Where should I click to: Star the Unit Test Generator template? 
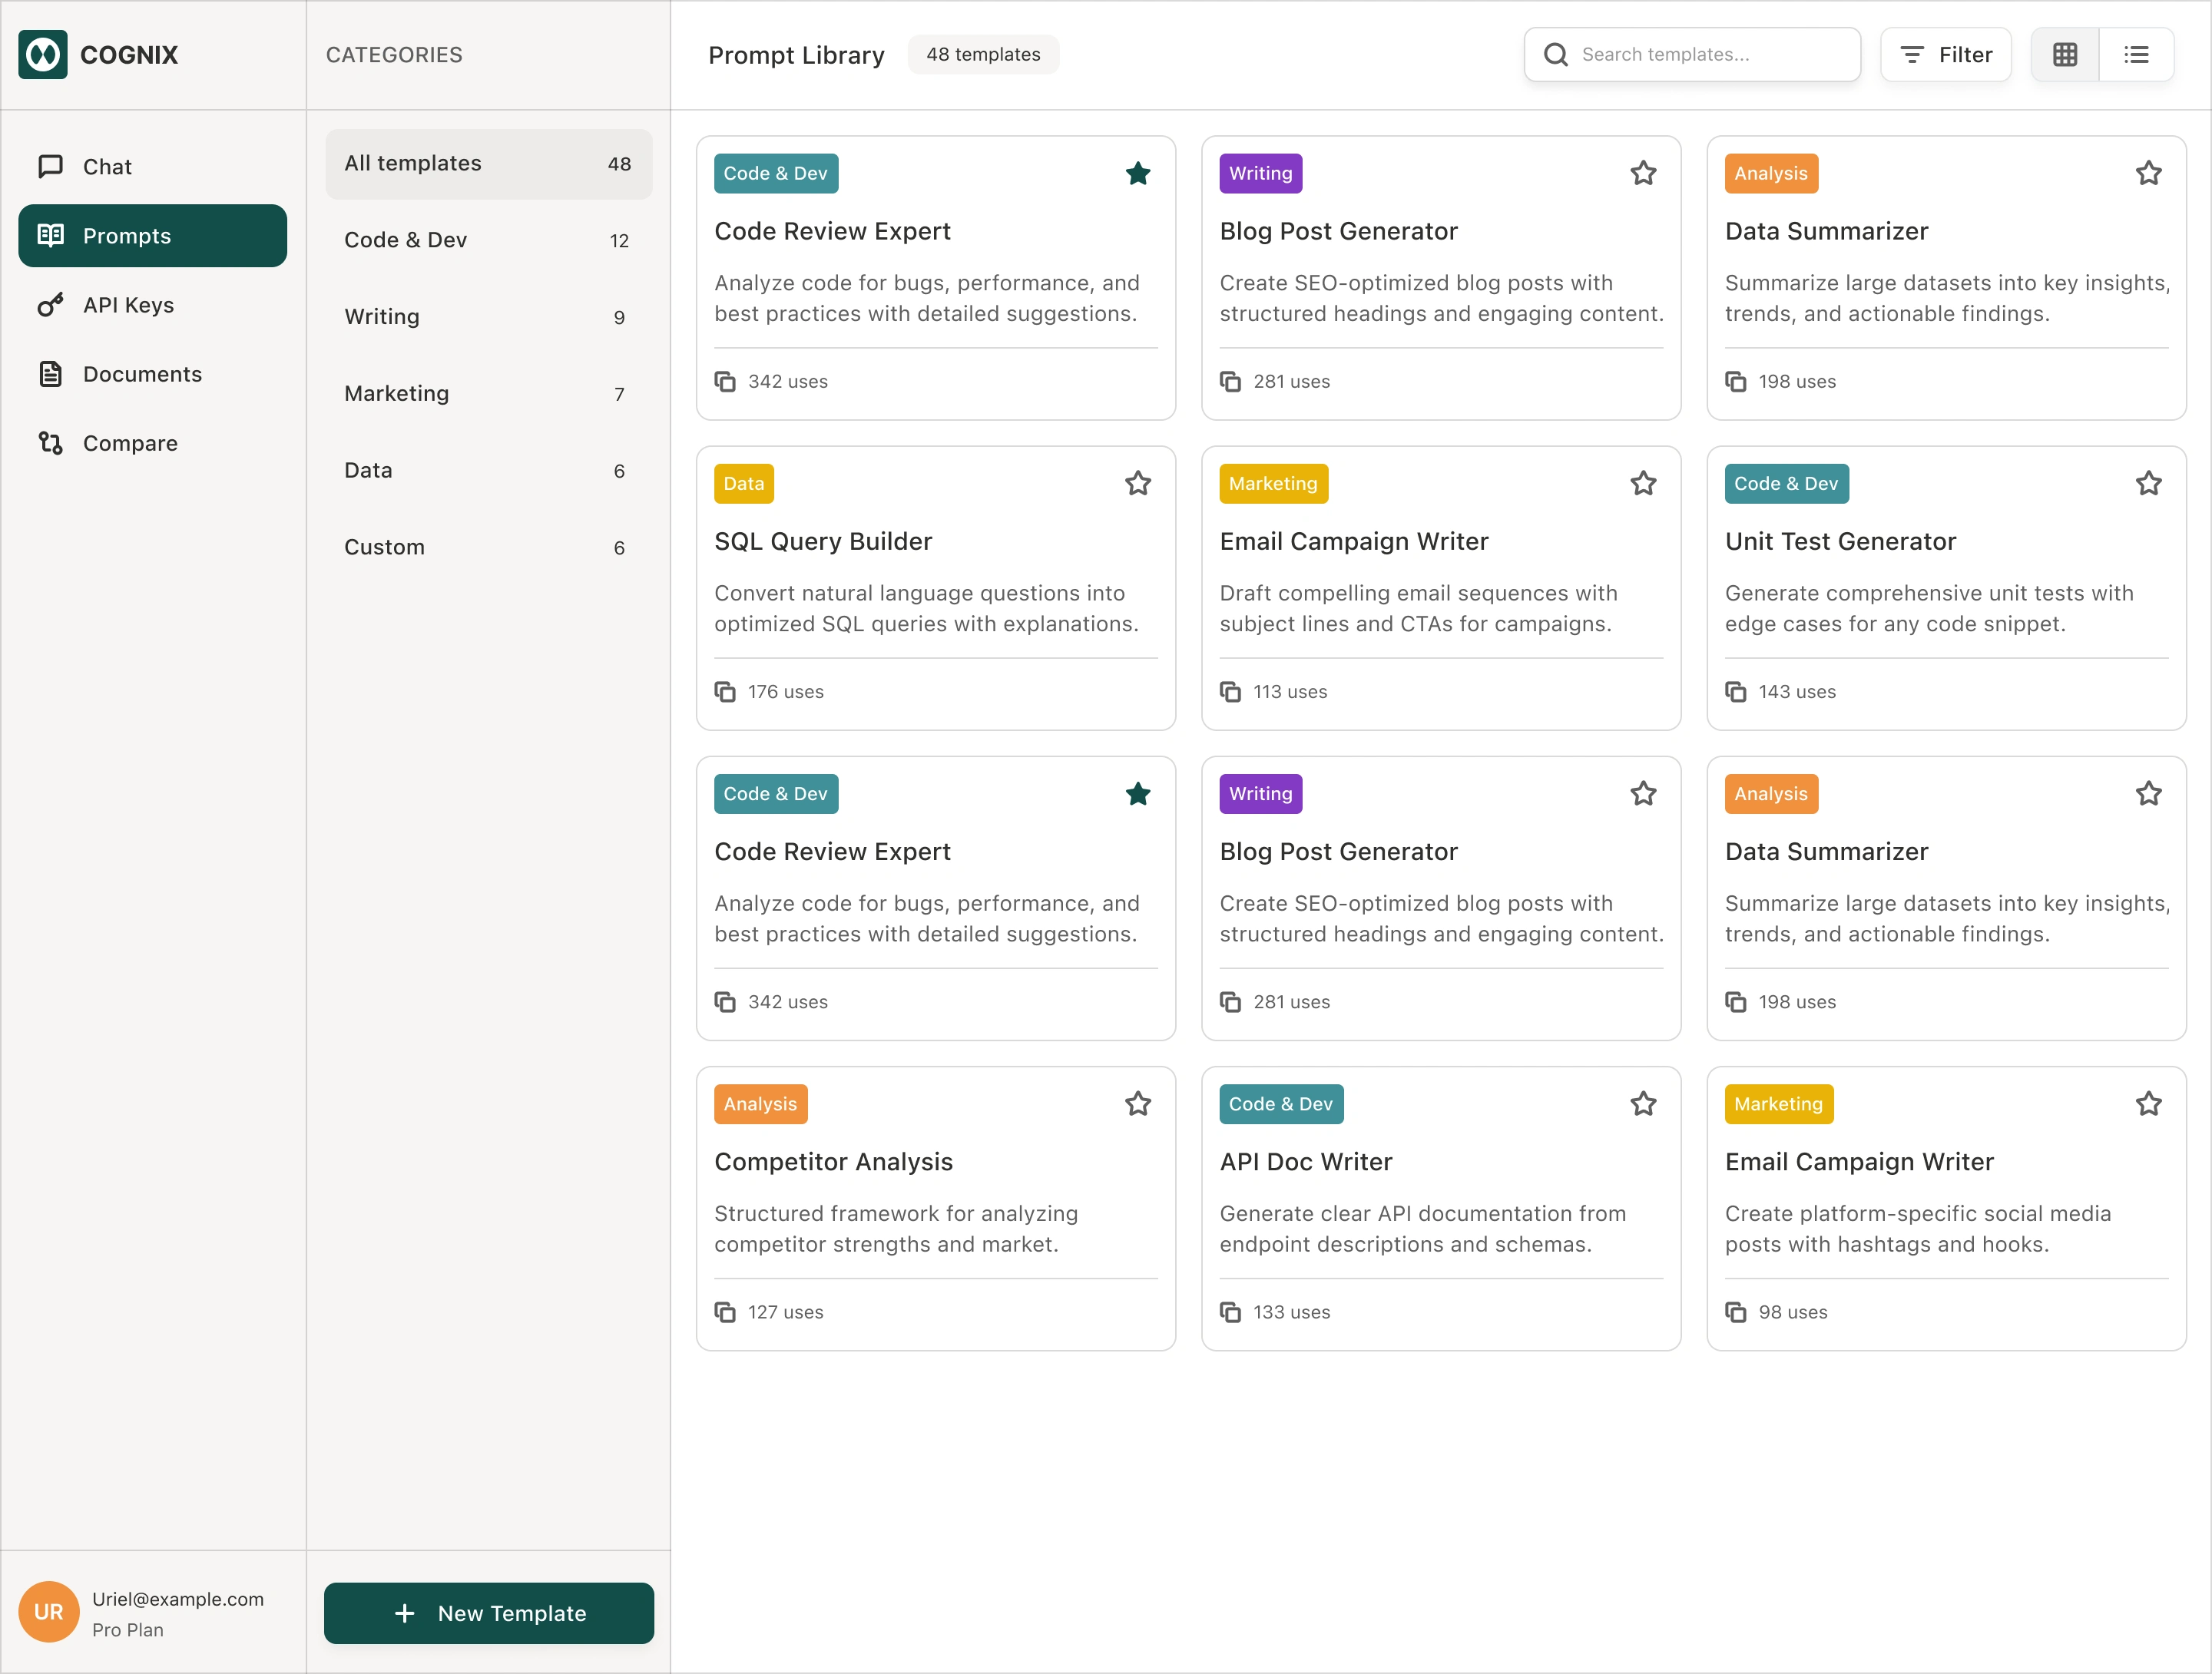click(x=2148, y=484)
